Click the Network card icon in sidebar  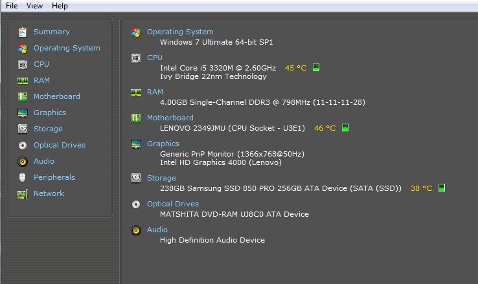point(23,193)
